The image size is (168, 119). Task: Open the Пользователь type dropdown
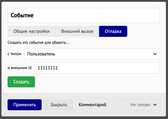point(92,54)
